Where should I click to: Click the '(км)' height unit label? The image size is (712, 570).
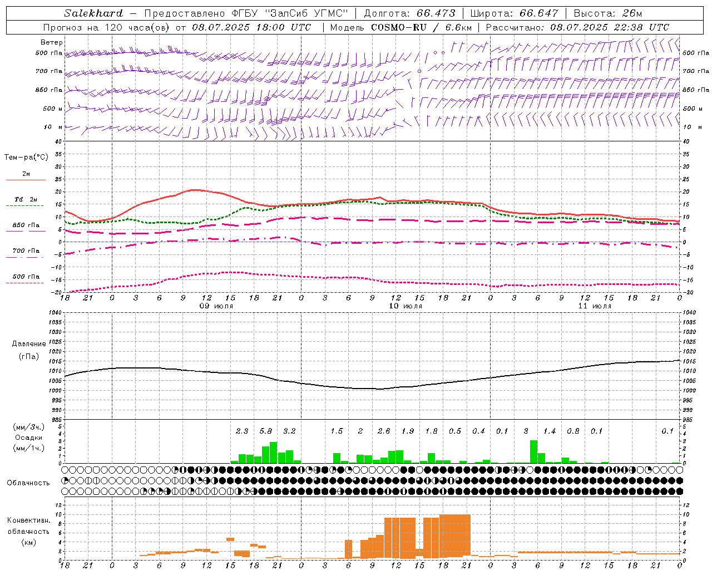(x=29, y=542)
